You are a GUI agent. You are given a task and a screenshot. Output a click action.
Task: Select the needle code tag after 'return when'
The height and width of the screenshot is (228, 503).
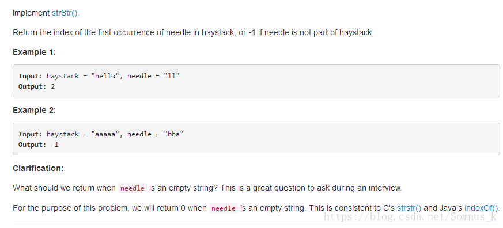(x=133, y=188)
